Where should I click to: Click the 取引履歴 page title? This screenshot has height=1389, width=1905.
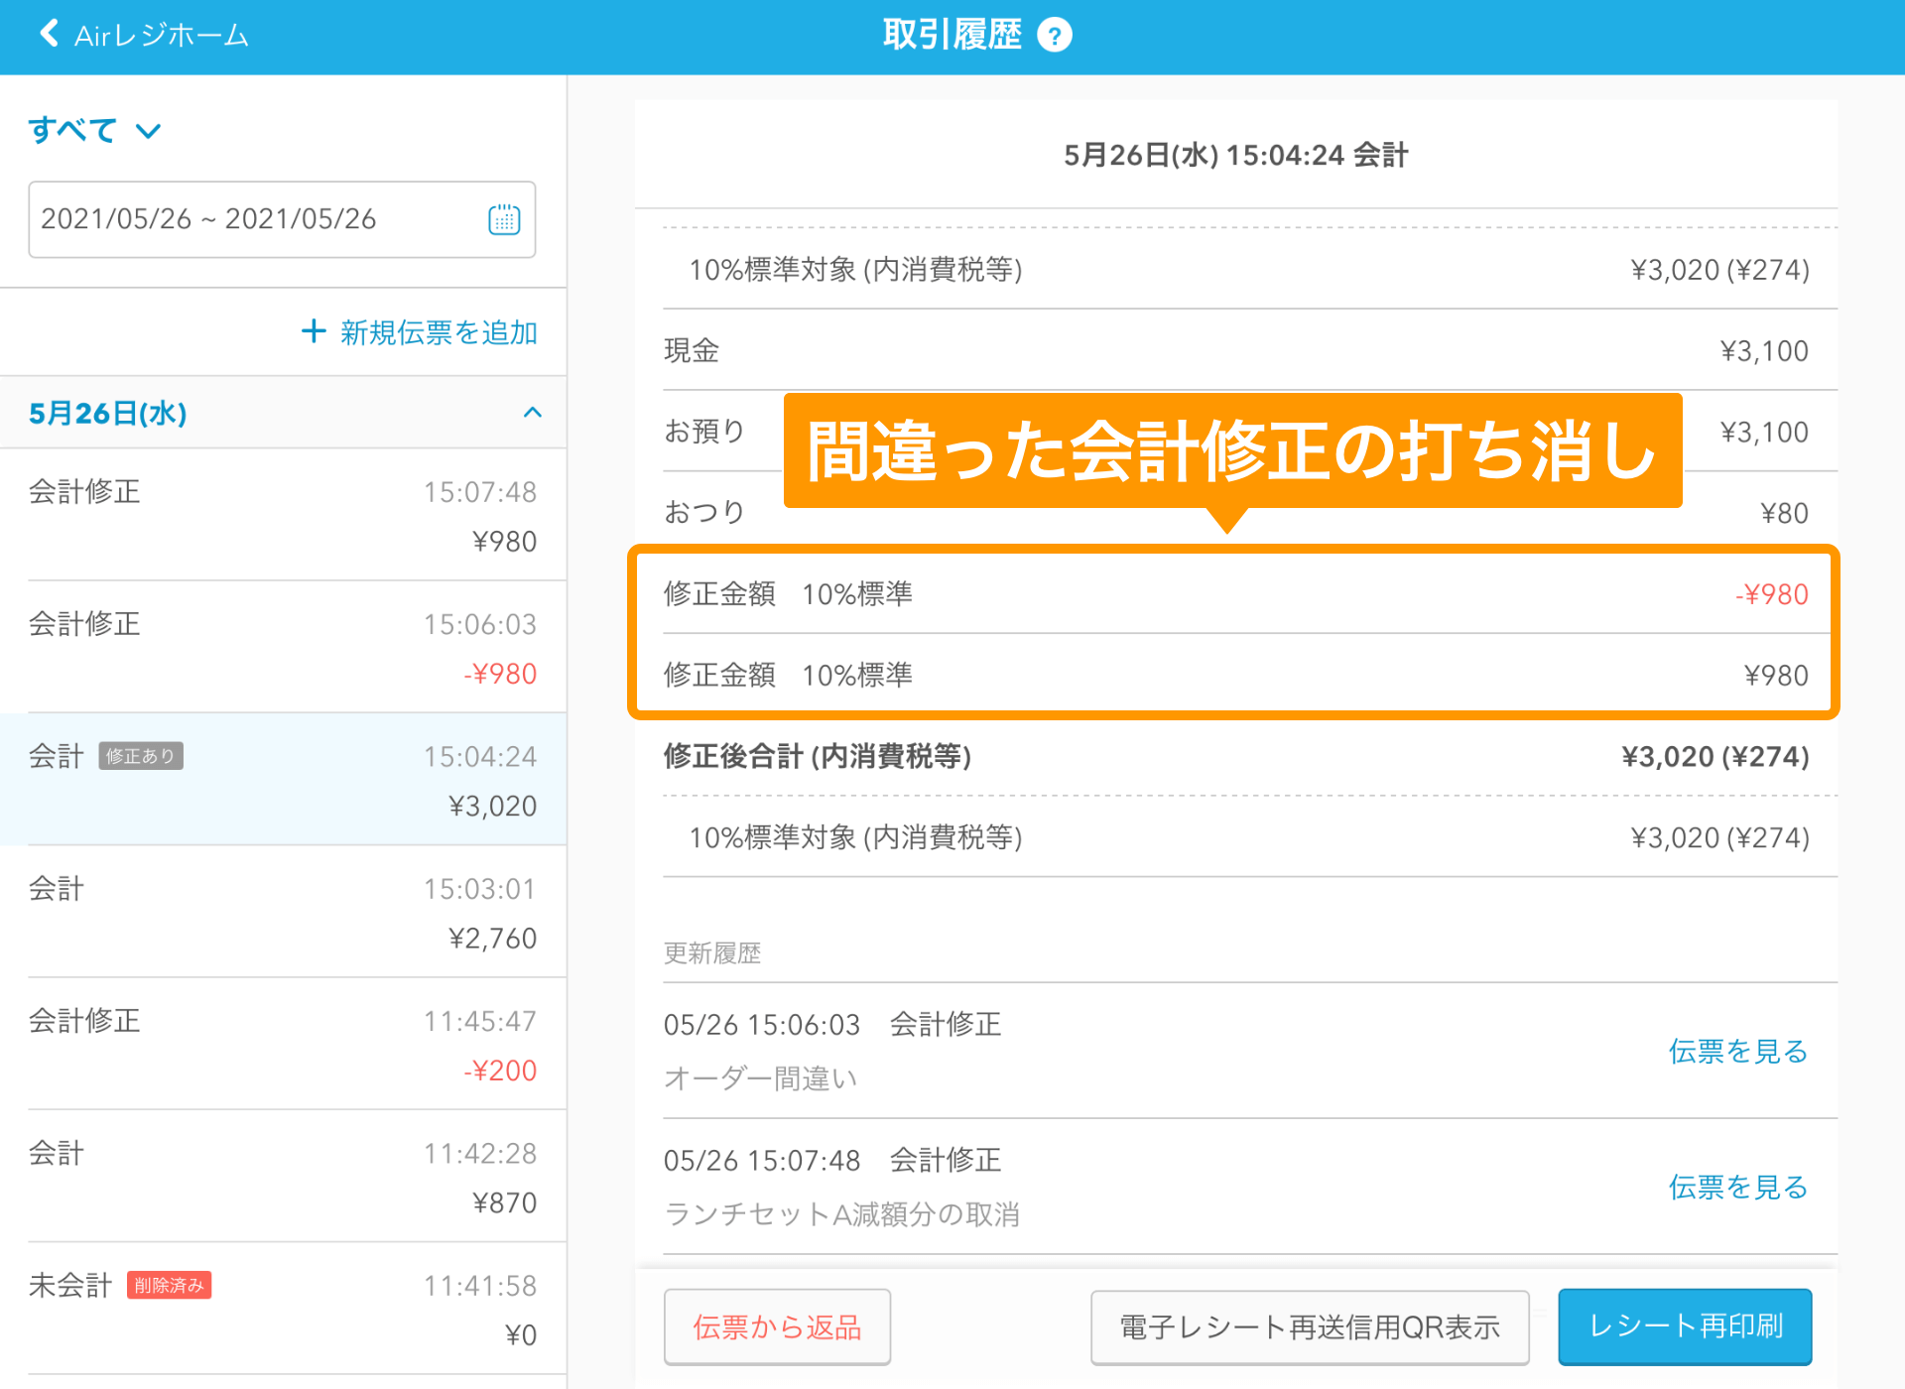(952, 36)
